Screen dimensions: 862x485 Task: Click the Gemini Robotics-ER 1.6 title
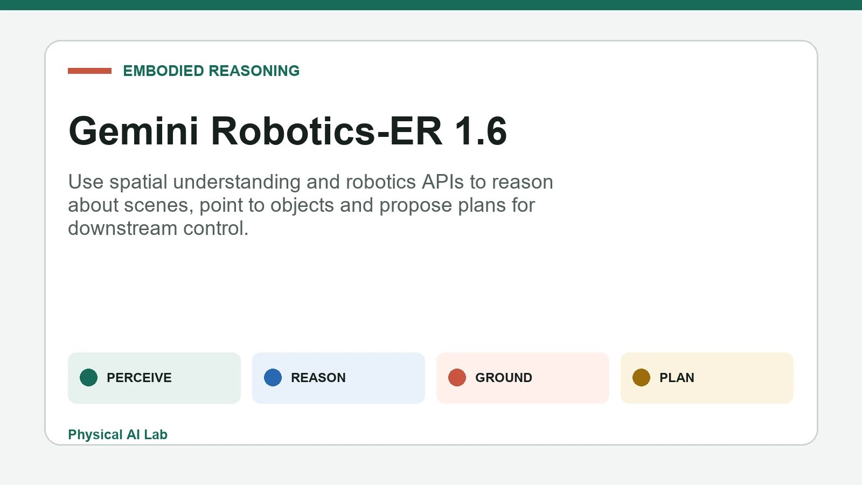[288, 131]
